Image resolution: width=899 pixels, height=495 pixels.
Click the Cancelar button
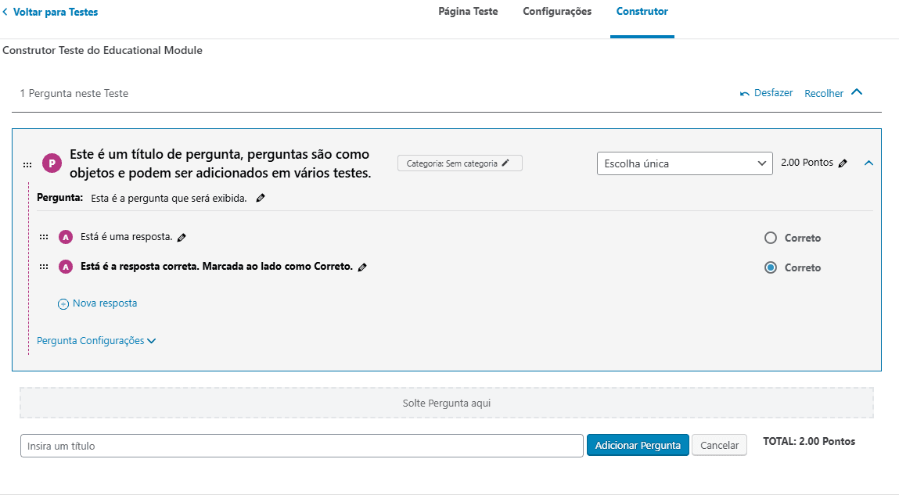(x=719, y=445)
